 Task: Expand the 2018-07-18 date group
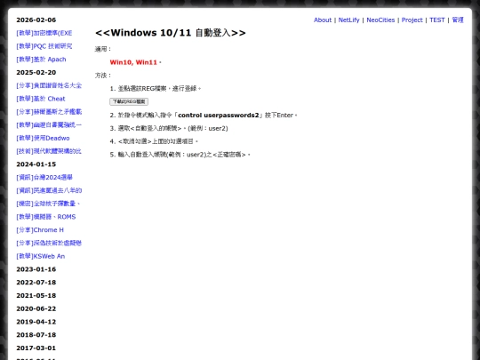[36, 335]
